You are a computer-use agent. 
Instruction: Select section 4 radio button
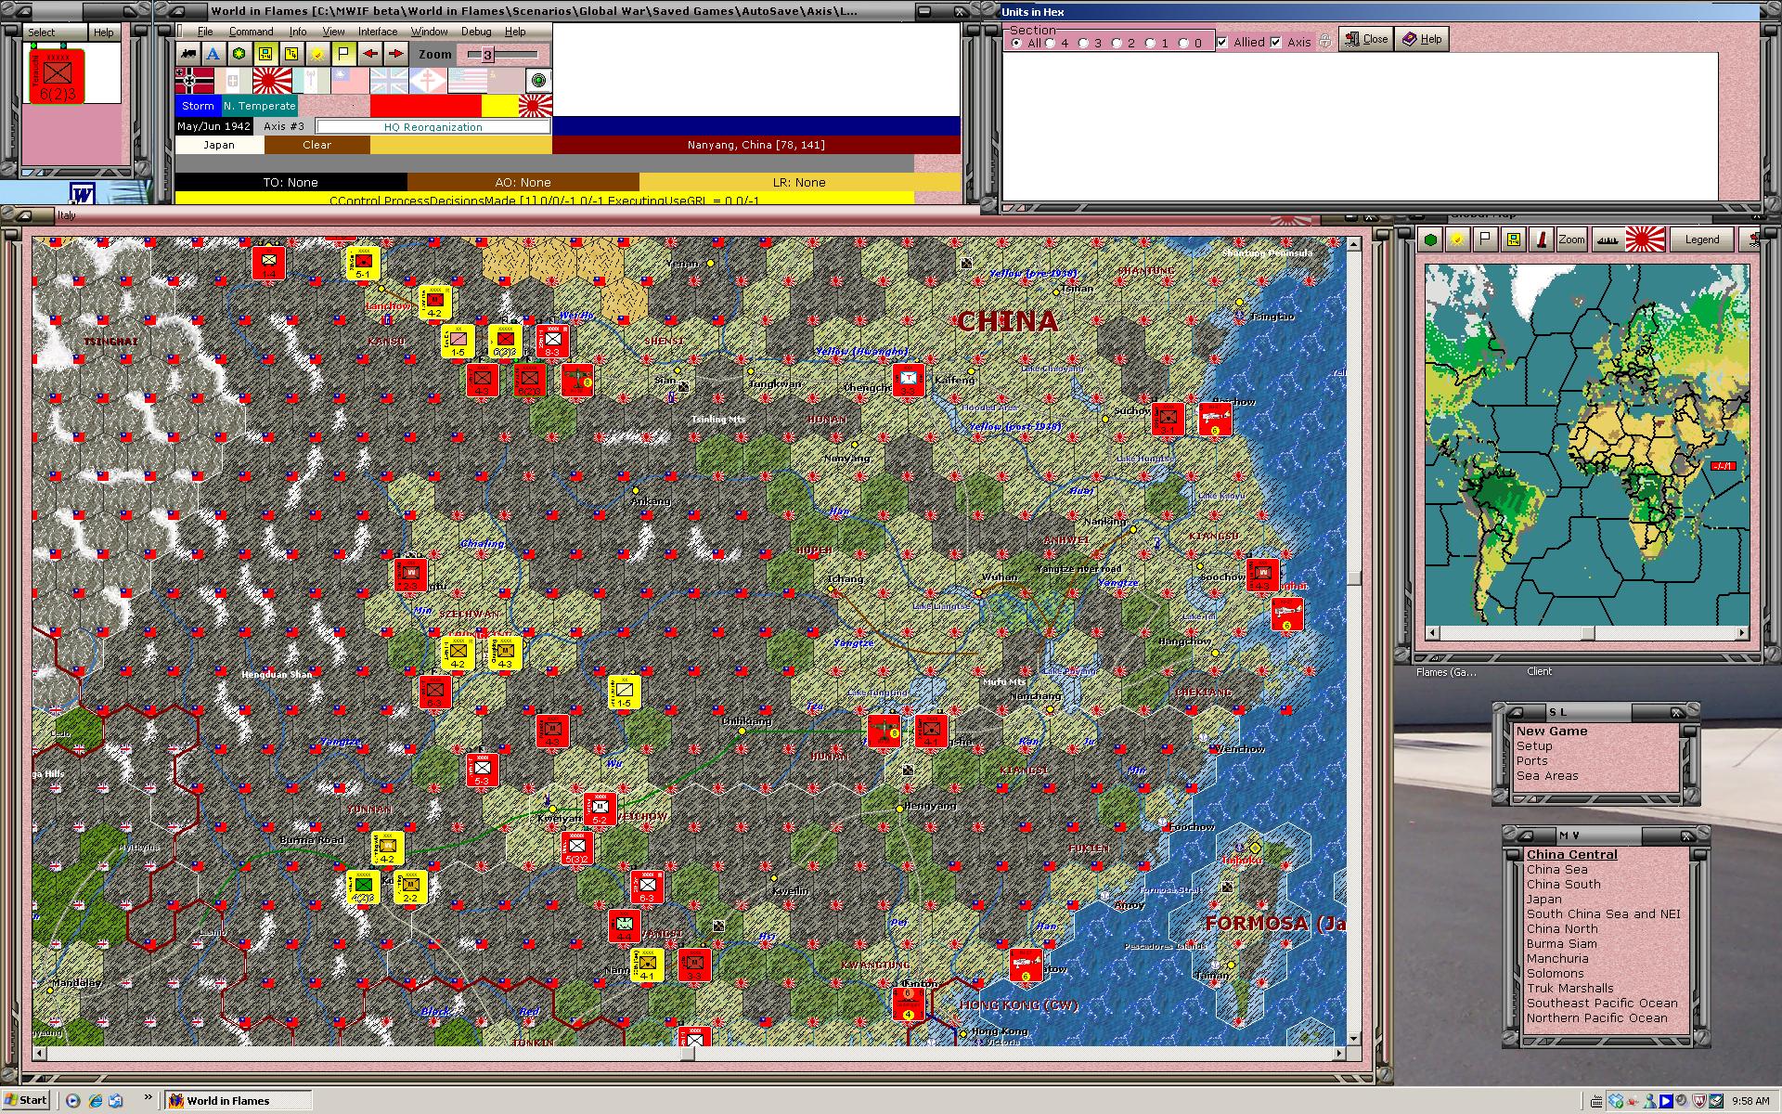[x=1050, y=43]
